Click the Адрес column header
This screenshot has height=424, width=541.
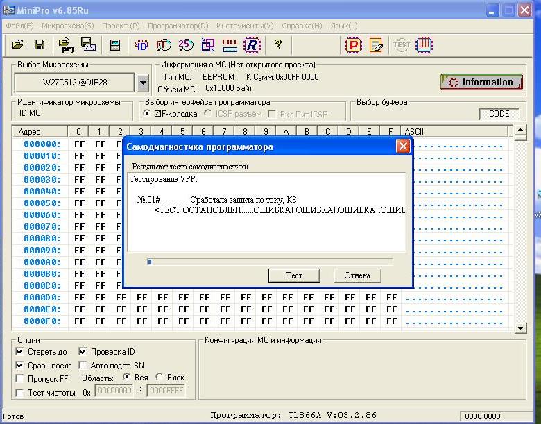tap(40, 132)
